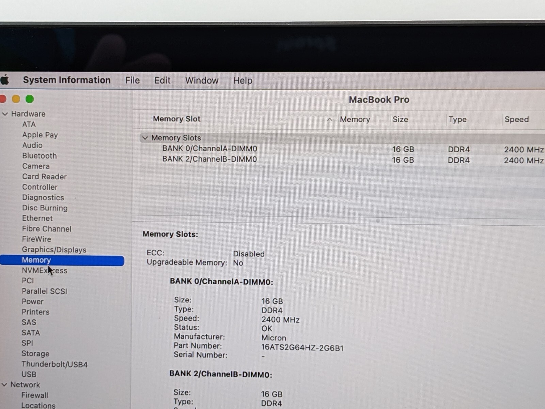Select Parallel SCSI in the sidebar
Viewport: 545px width, 409px height.
[x=44, y=291]
